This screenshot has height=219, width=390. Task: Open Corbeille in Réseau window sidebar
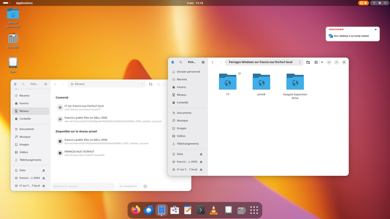point(30,119)
